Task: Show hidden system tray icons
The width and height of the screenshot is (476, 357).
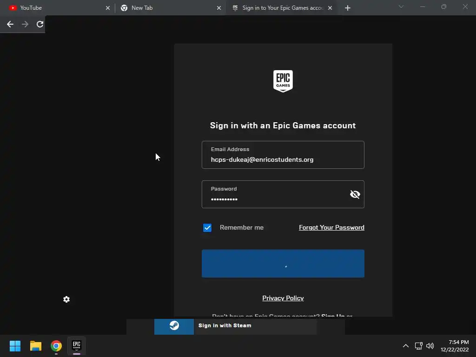Action: [x=405, y=346]
